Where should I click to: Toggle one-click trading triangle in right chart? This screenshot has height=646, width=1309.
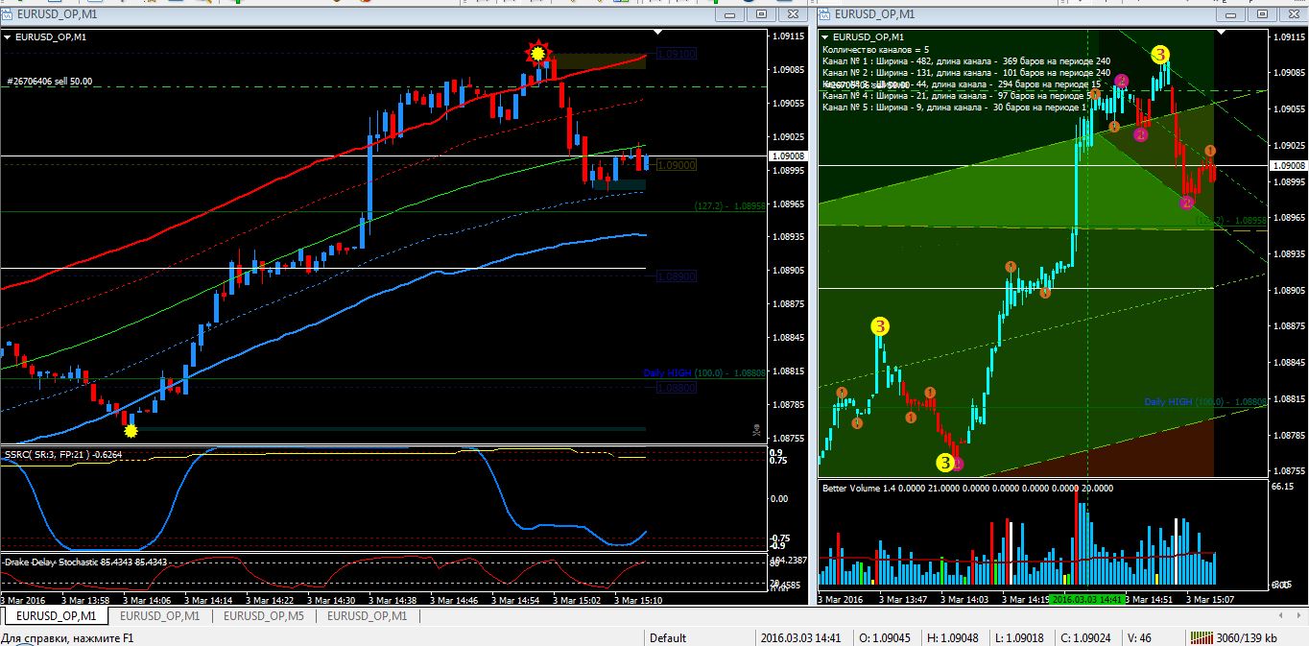[825, 36]
